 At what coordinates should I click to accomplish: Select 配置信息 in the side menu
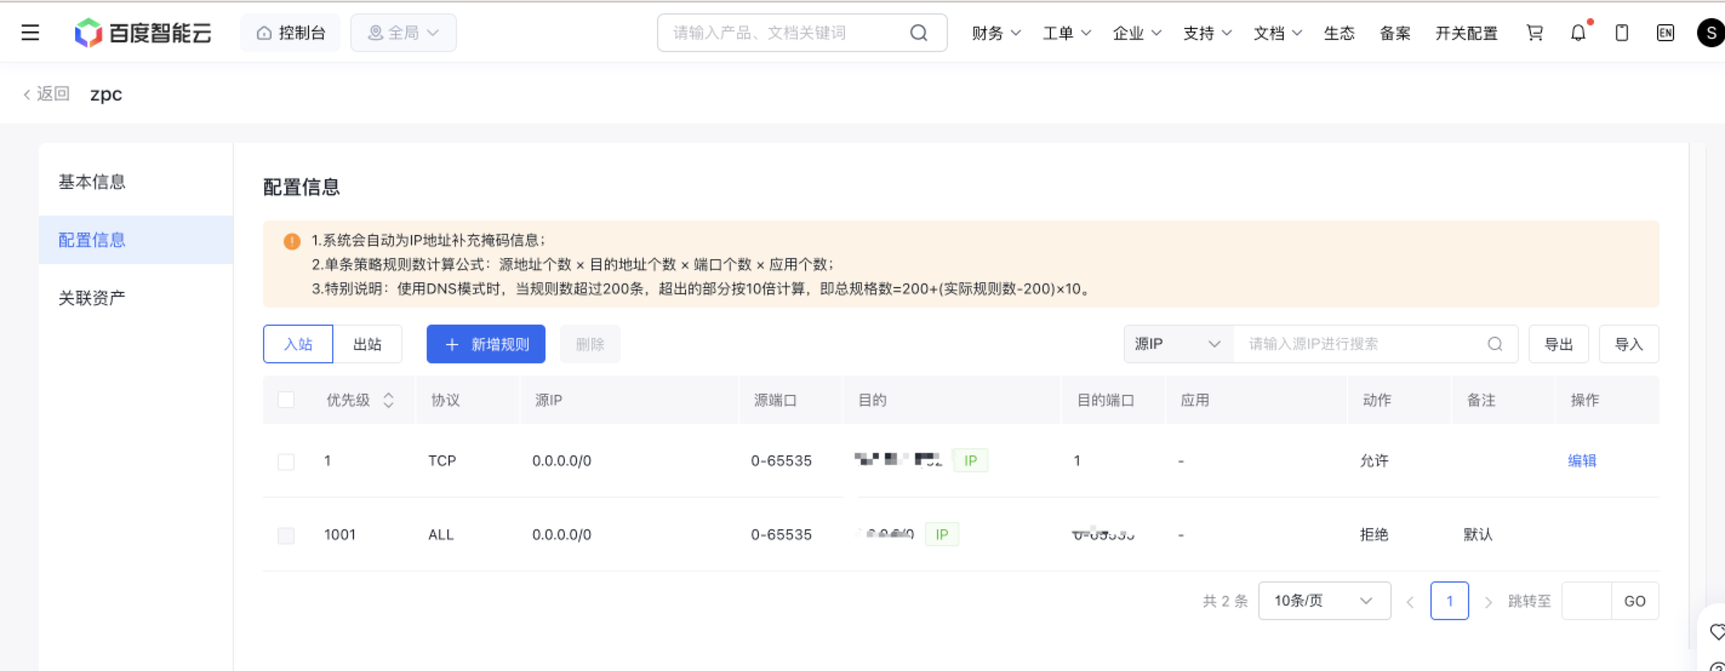click(136, 239)
